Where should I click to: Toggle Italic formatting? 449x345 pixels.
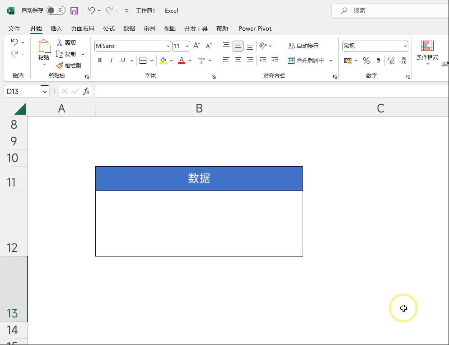click(x=112, y=61)
